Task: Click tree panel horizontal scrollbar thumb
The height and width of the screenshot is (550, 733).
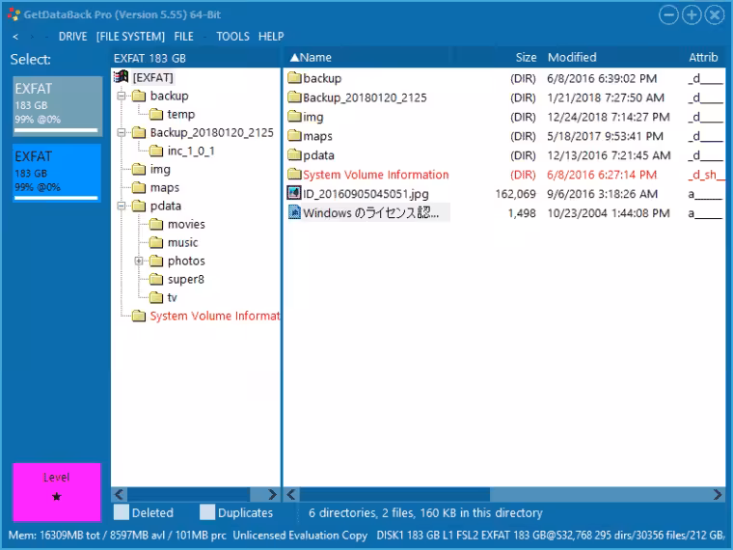Action: tap(189, 494)
